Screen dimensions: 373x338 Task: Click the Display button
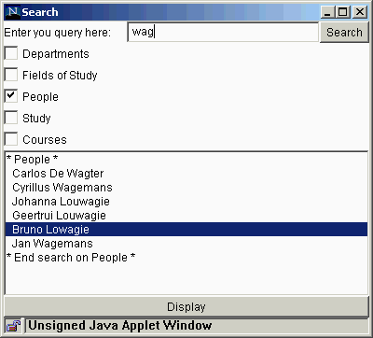click(186, 307)
